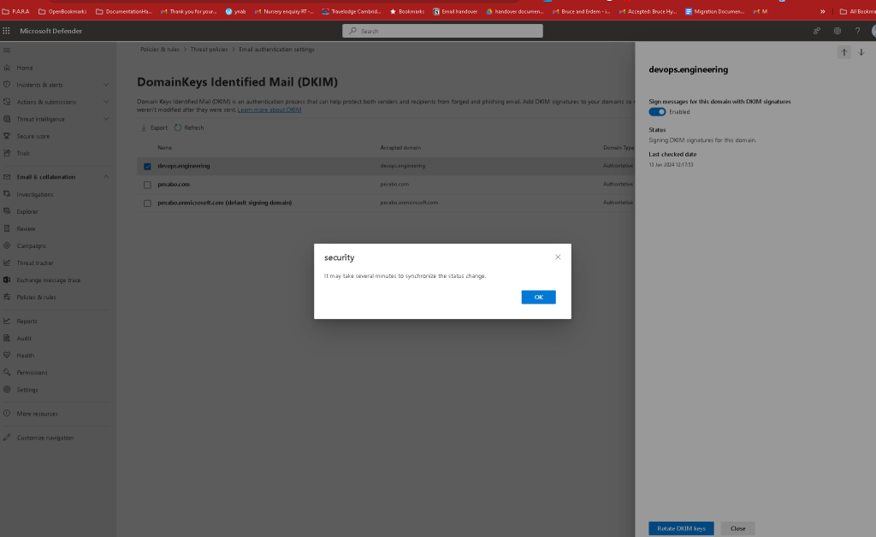Expand Threat intelligence chevron
The height and width of the screenshot is (537, 876).
pyautogui.click(x=106, y=119)
